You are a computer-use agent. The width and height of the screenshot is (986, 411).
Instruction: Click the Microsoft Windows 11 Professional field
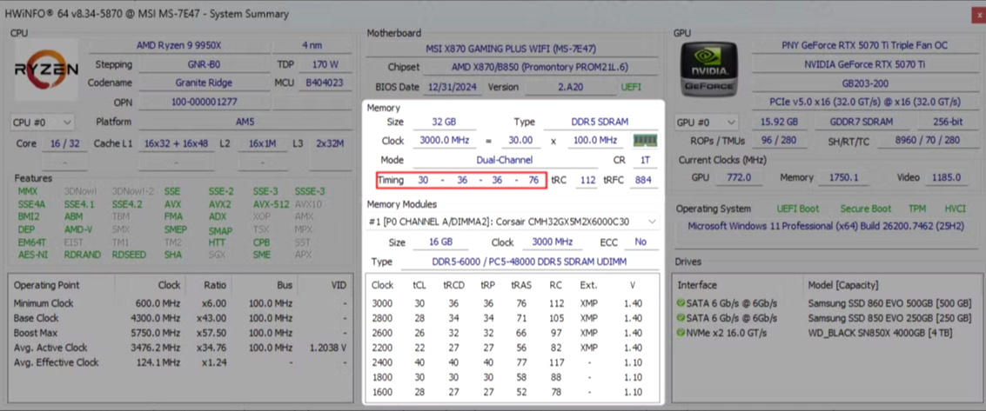point(825,226)
